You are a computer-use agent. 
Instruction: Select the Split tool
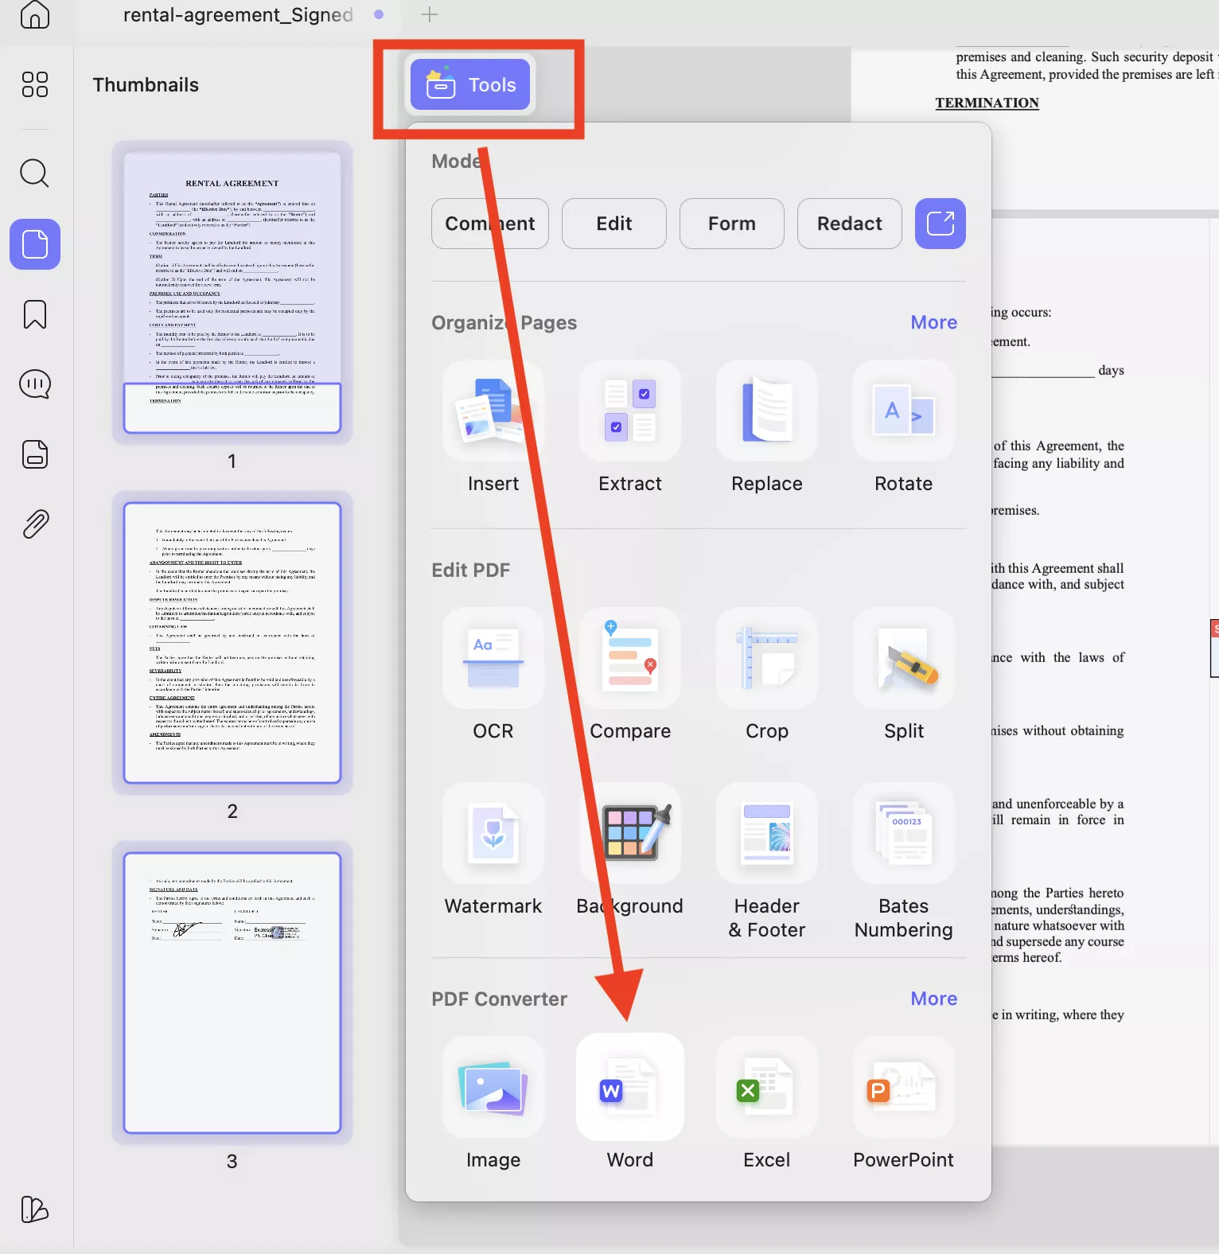(904, 675)
